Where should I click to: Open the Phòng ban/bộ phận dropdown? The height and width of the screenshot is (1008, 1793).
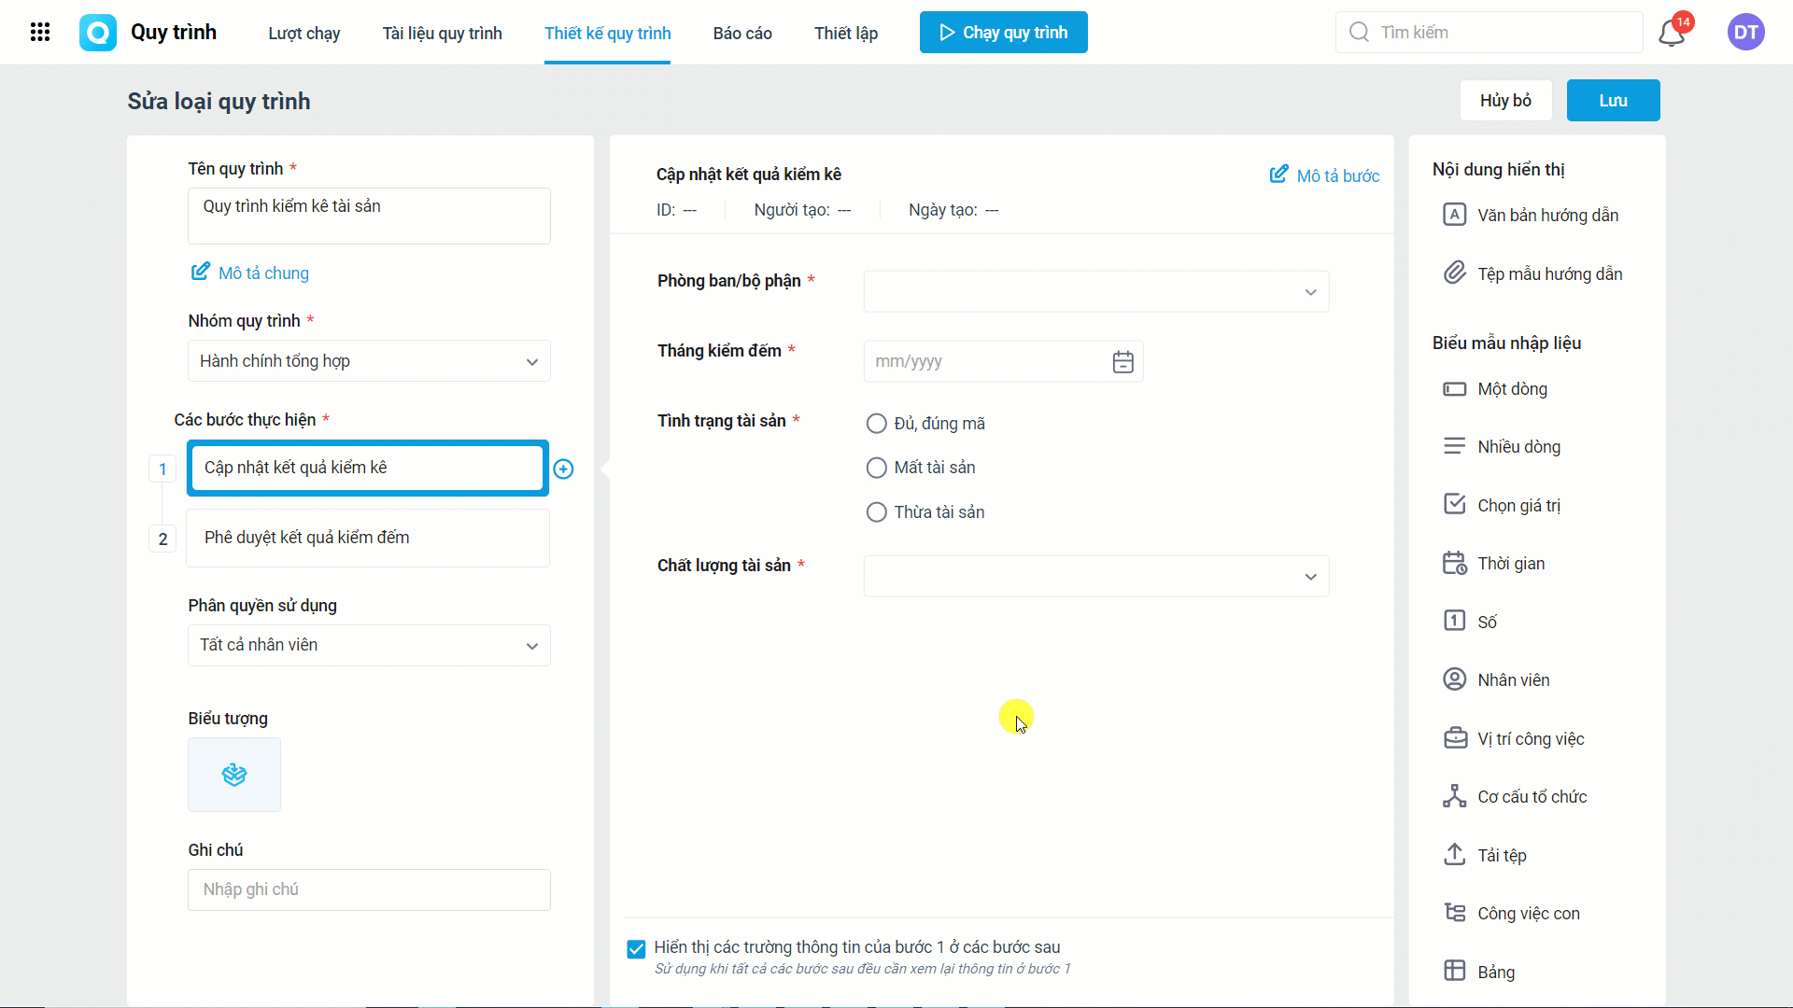click(1096, 291)
